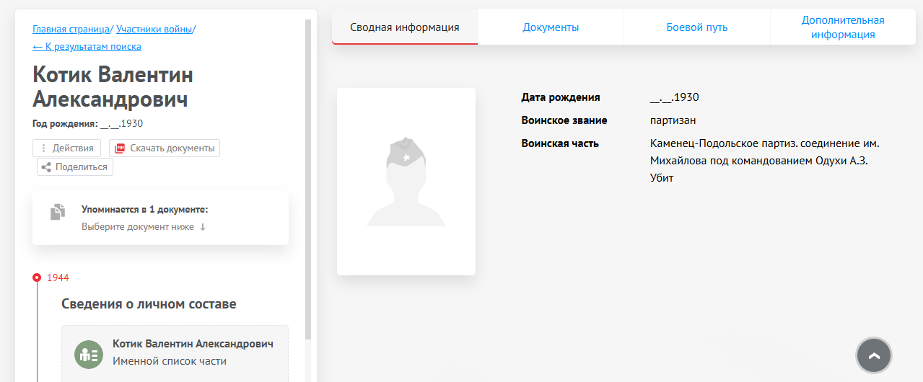Open the Сводная информация tab

pyautogui.click(x=405, y=27)
